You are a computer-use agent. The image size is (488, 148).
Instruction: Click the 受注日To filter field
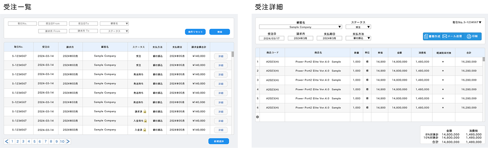tap(83, 24)
